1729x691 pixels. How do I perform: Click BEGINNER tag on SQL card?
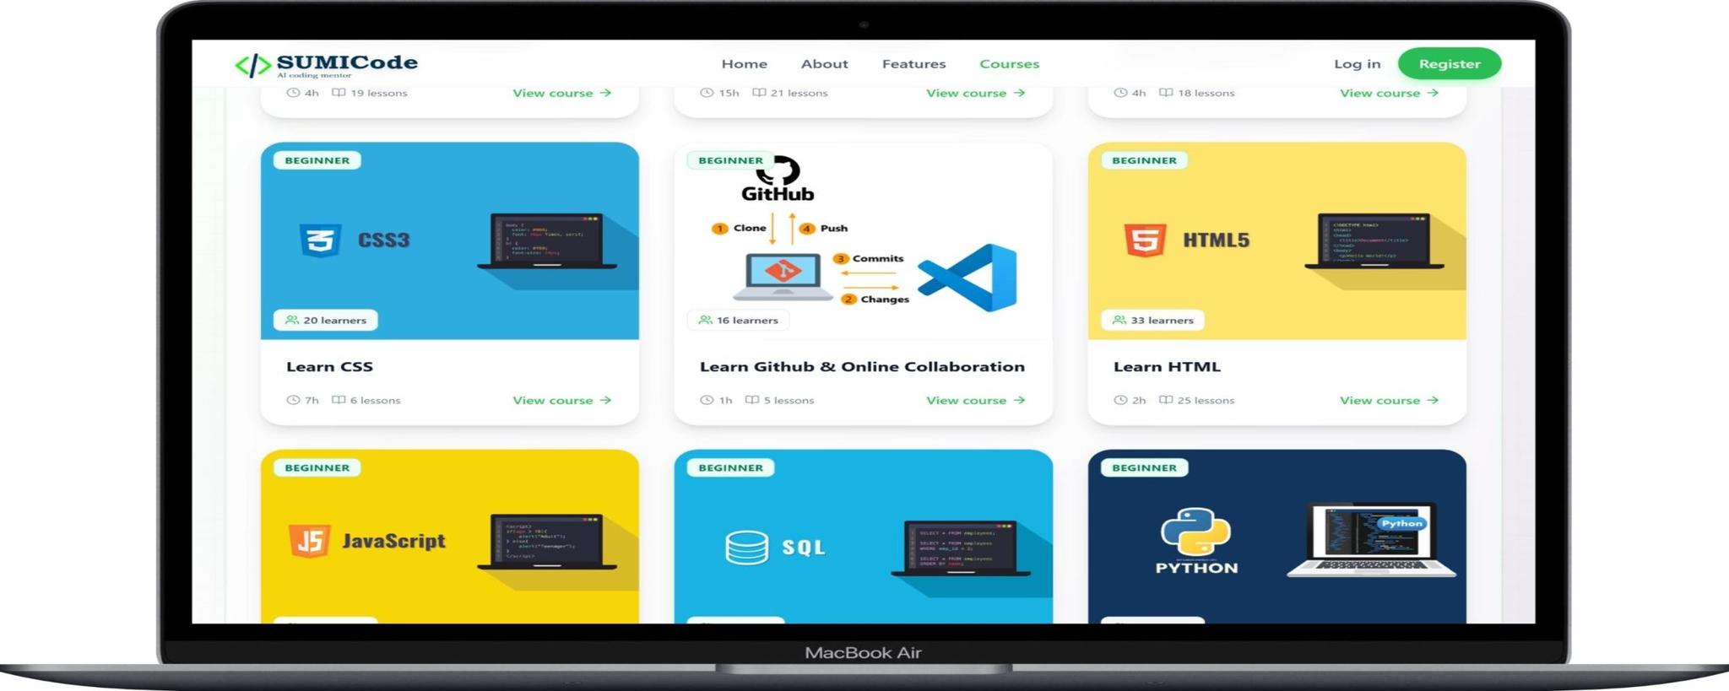pyautogui.click(x=730, y=467)
